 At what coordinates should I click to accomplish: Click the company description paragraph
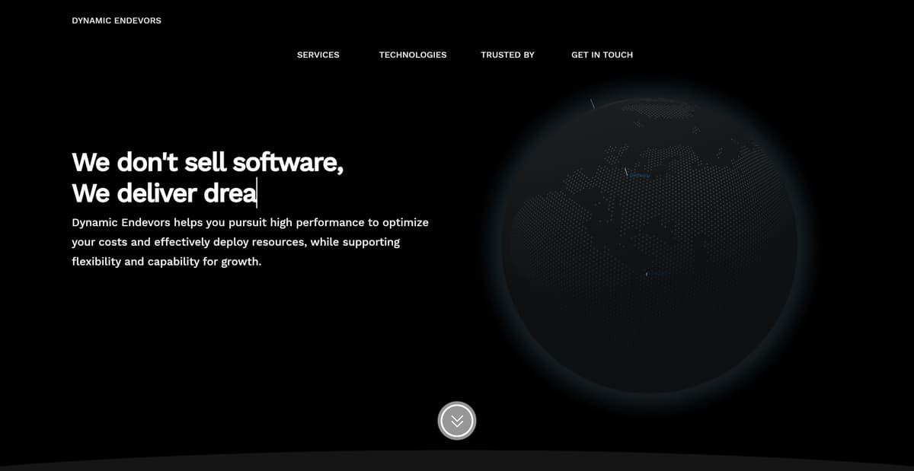pyautogui.click(x=250, y=242)
